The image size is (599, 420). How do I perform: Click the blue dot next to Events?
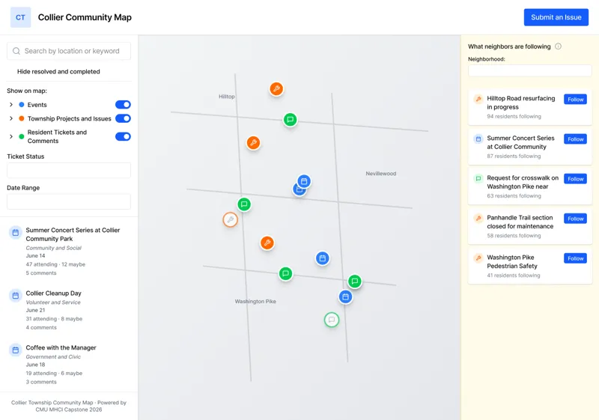(22, 105)
